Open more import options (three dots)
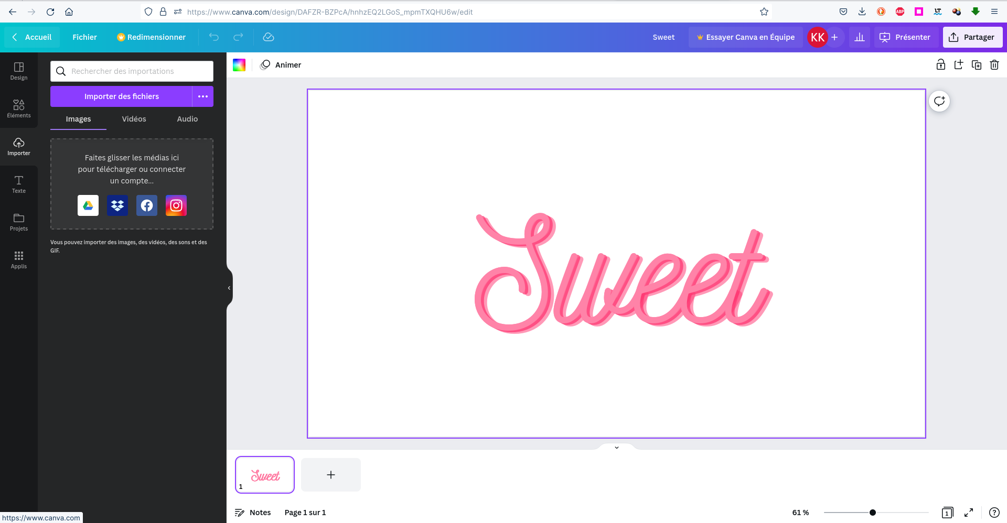This screenshot has height=523, width=1007. point(203,96)
